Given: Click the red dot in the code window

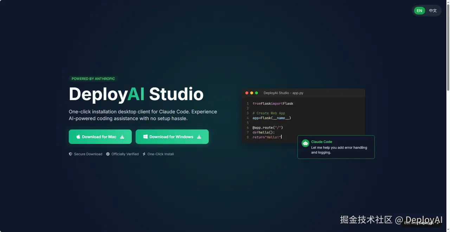Looking at the screenshot, I should 247,93.
